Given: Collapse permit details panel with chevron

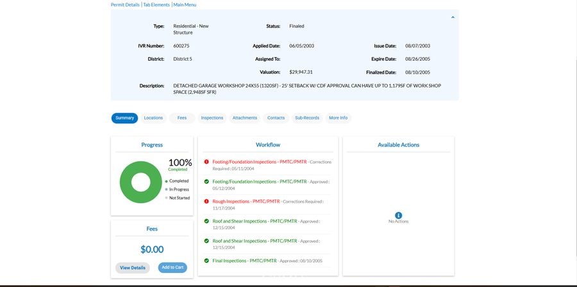Looking at the screenshot, I should pos(453,17).
